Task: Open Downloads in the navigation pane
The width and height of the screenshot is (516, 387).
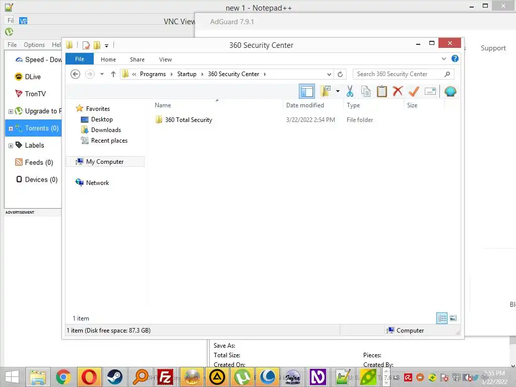Action: [106, 130]
